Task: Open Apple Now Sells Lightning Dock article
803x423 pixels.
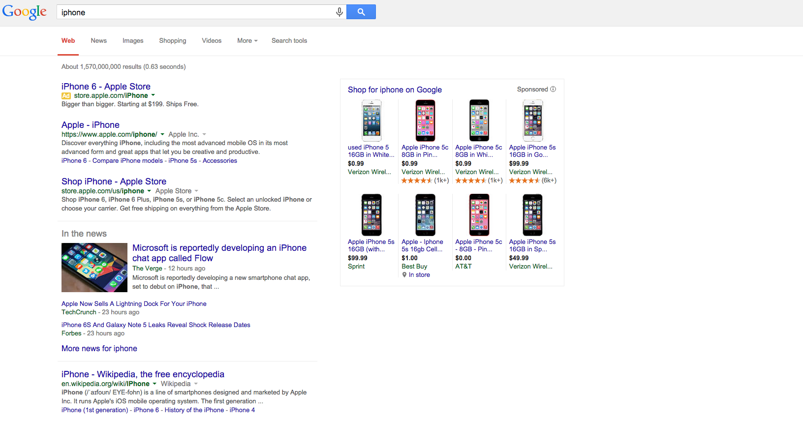Action: tap(134, 304)
